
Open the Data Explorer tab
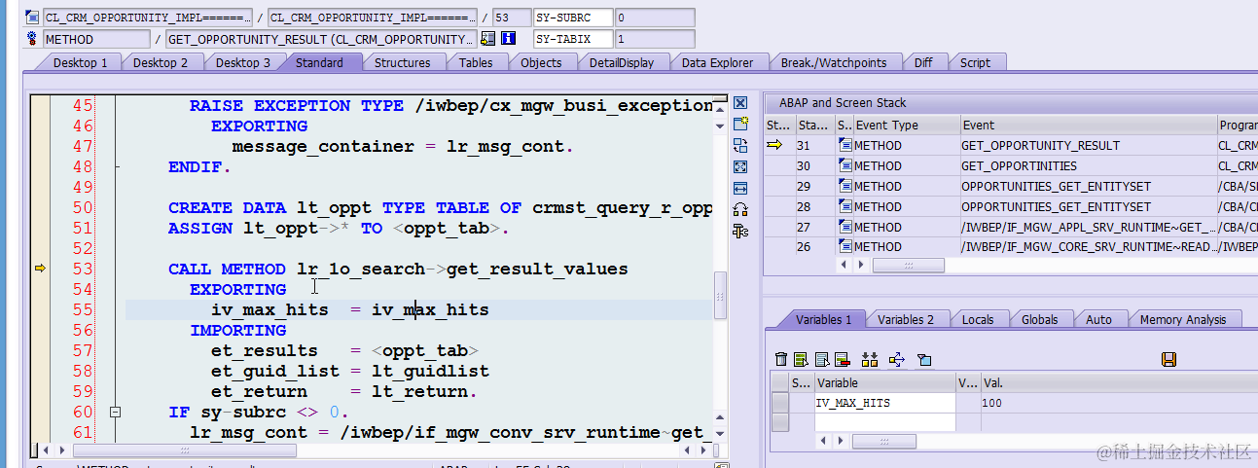[x=717, y=62]
